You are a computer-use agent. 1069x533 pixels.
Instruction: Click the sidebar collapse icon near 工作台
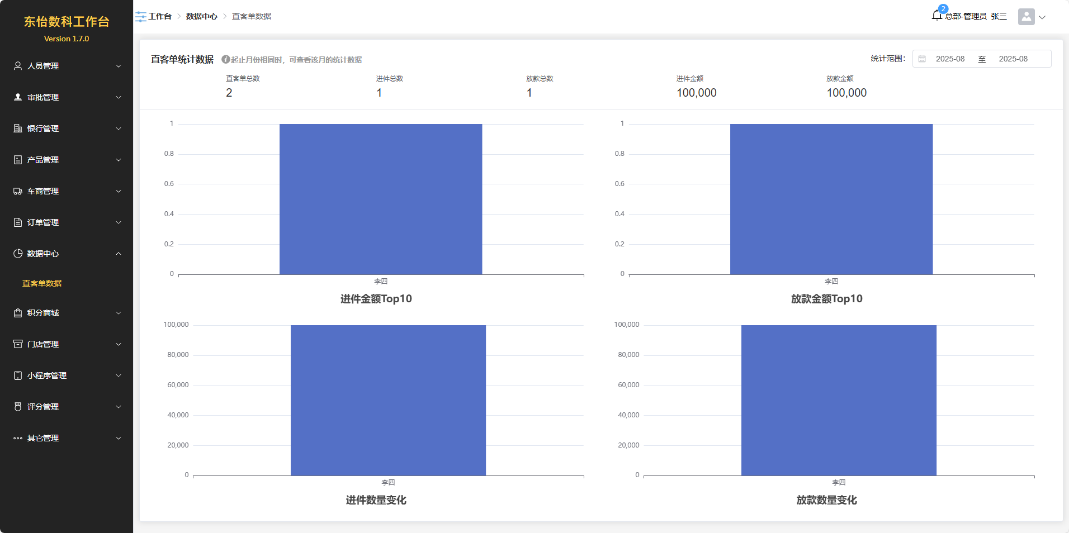140,17
